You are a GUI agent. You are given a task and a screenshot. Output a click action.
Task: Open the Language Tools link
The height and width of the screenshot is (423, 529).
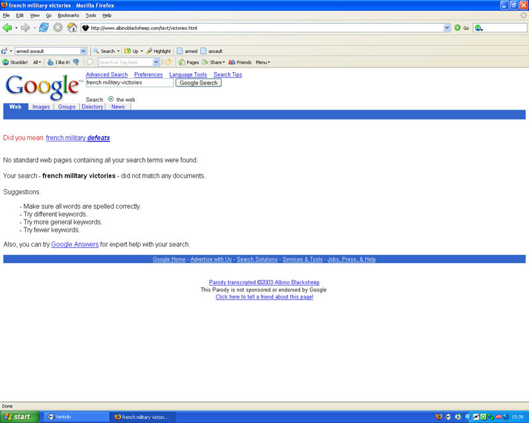tap(188, 75)
